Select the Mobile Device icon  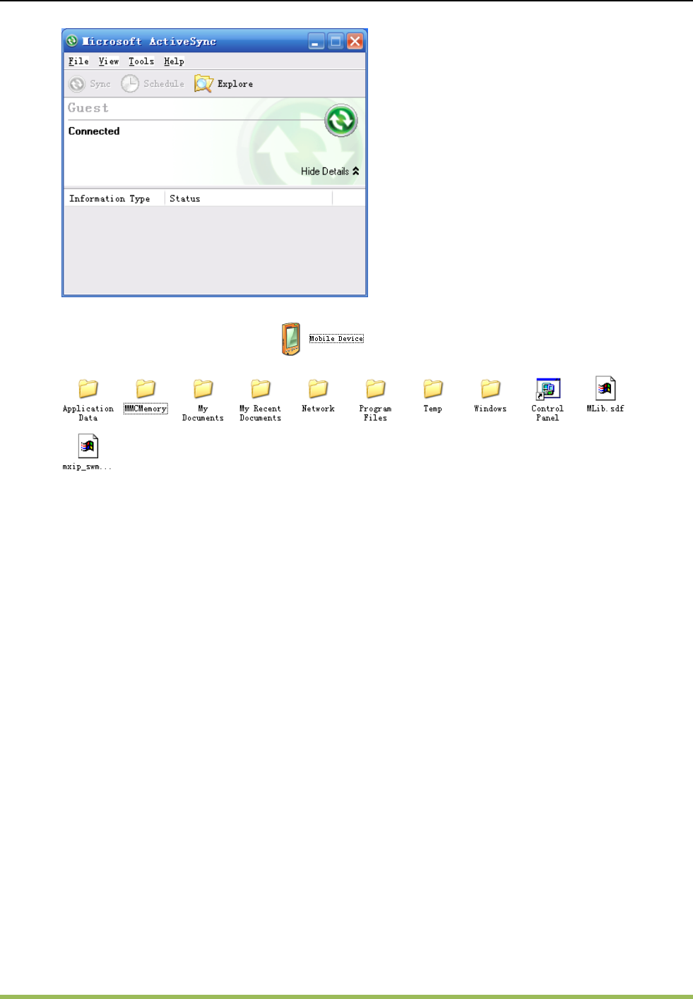[x=291, y=339]
